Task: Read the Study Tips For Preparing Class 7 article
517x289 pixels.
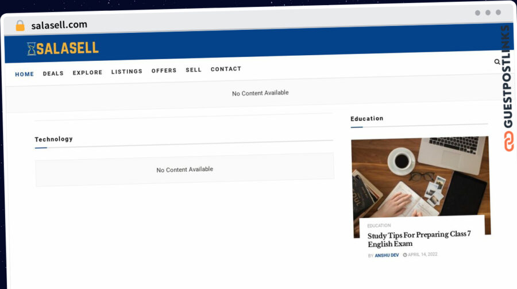Action: (x=419, y=239)
